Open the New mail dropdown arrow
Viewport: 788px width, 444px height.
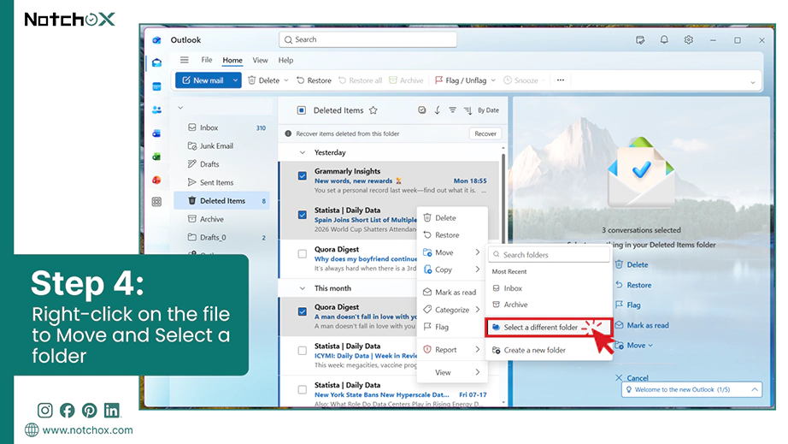point(235,80)
